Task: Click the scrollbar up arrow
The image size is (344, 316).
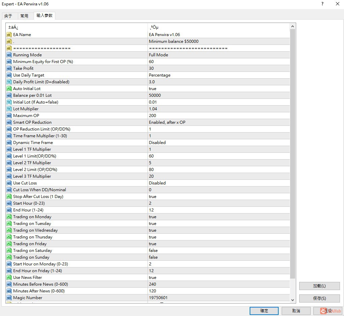Action: click(292, 26)
